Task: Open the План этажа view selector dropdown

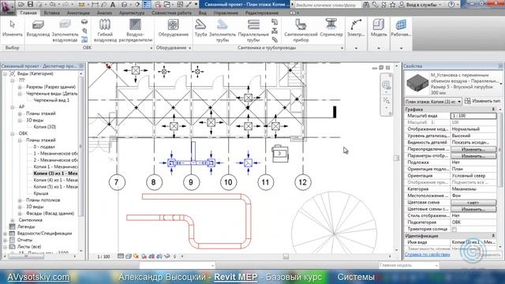Action: point(433,102)
